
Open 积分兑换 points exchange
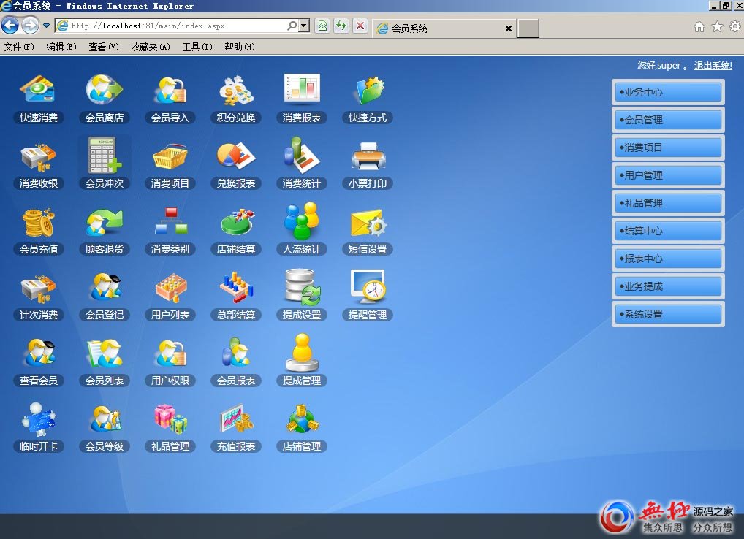click(x=236, y=99)
